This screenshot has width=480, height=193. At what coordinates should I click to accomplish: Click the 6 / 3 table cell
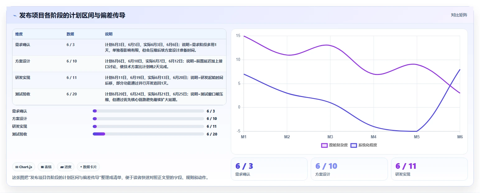click(71, 44)
